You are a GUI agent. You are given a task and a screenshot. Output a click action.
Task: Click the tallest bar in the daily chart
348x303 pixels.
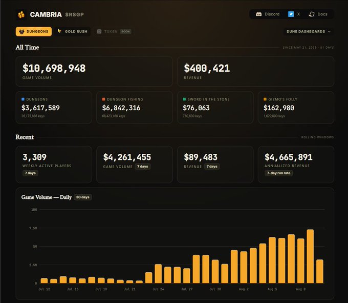(310, 256)
